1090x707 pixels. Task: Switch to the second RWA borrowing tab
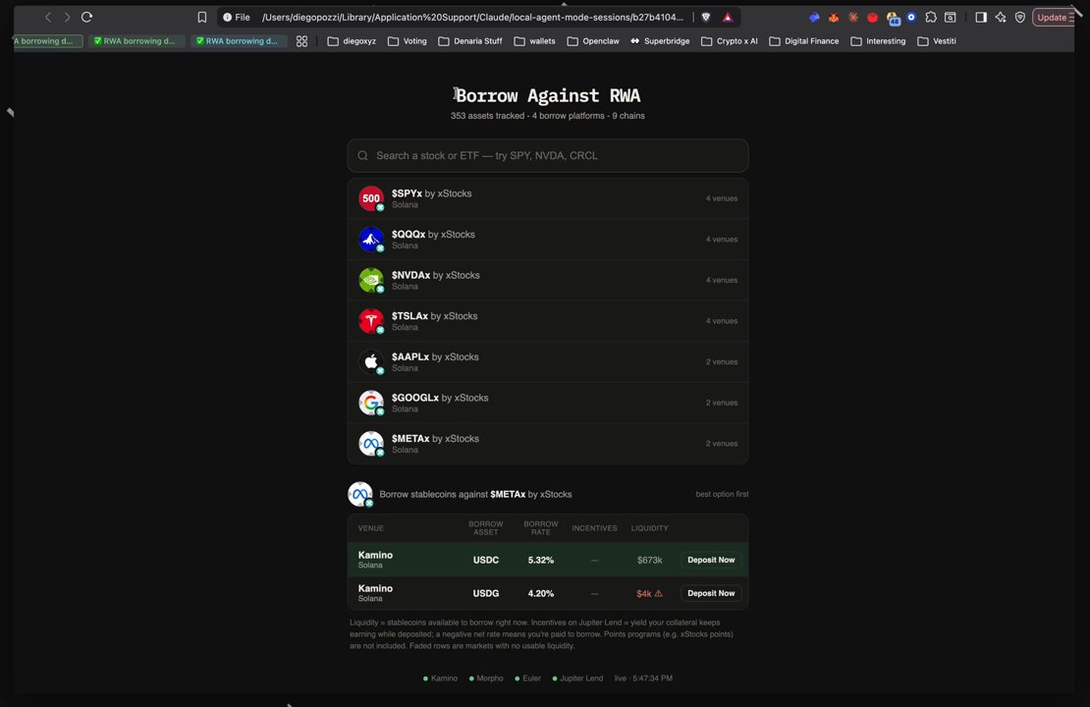(135, 41)
